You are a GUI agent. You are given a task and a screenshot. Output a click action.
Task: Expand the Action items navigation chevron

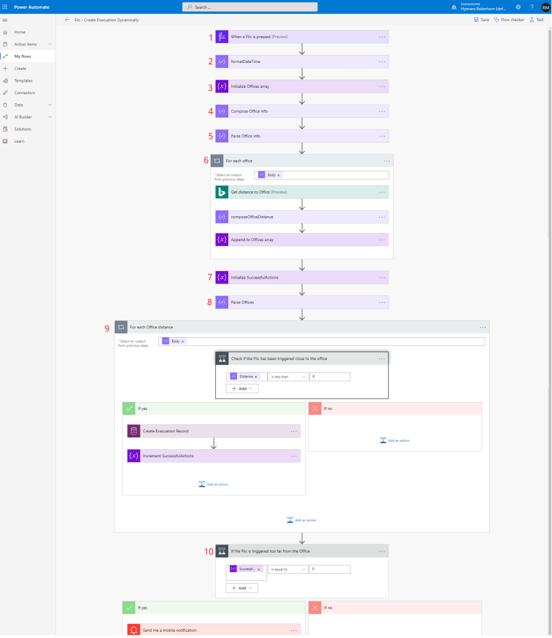(50, 44)
